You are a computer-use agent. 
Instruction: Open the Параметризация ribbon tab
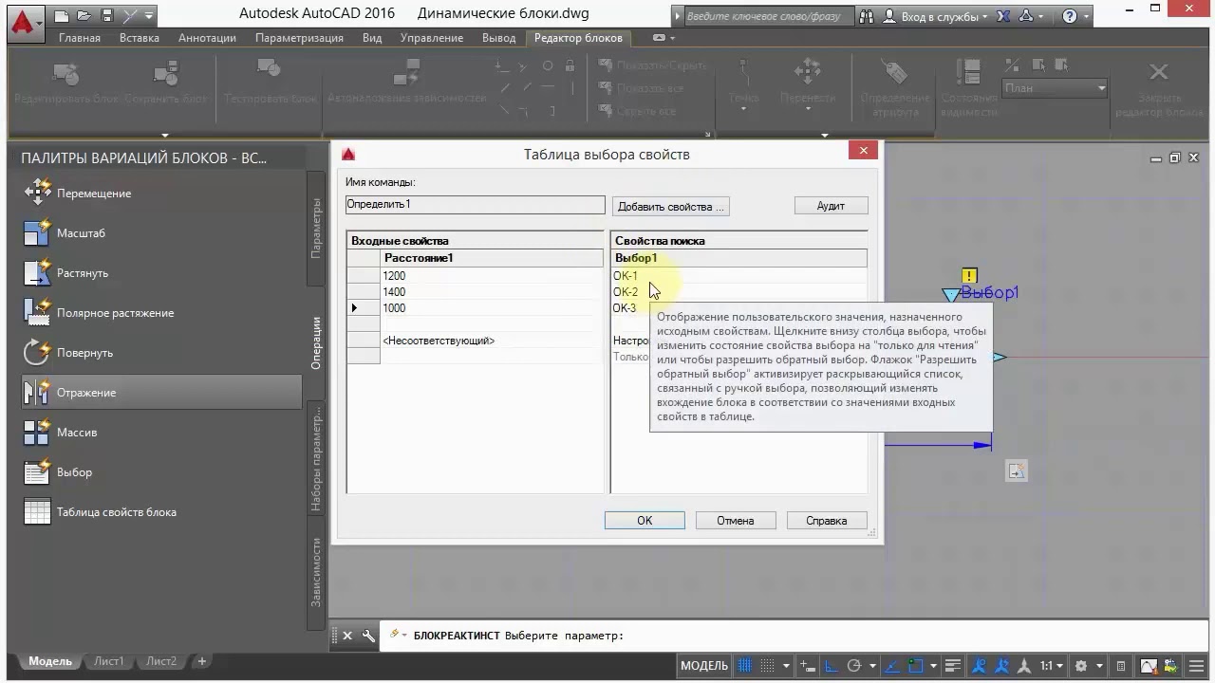(x=299, y=38)
